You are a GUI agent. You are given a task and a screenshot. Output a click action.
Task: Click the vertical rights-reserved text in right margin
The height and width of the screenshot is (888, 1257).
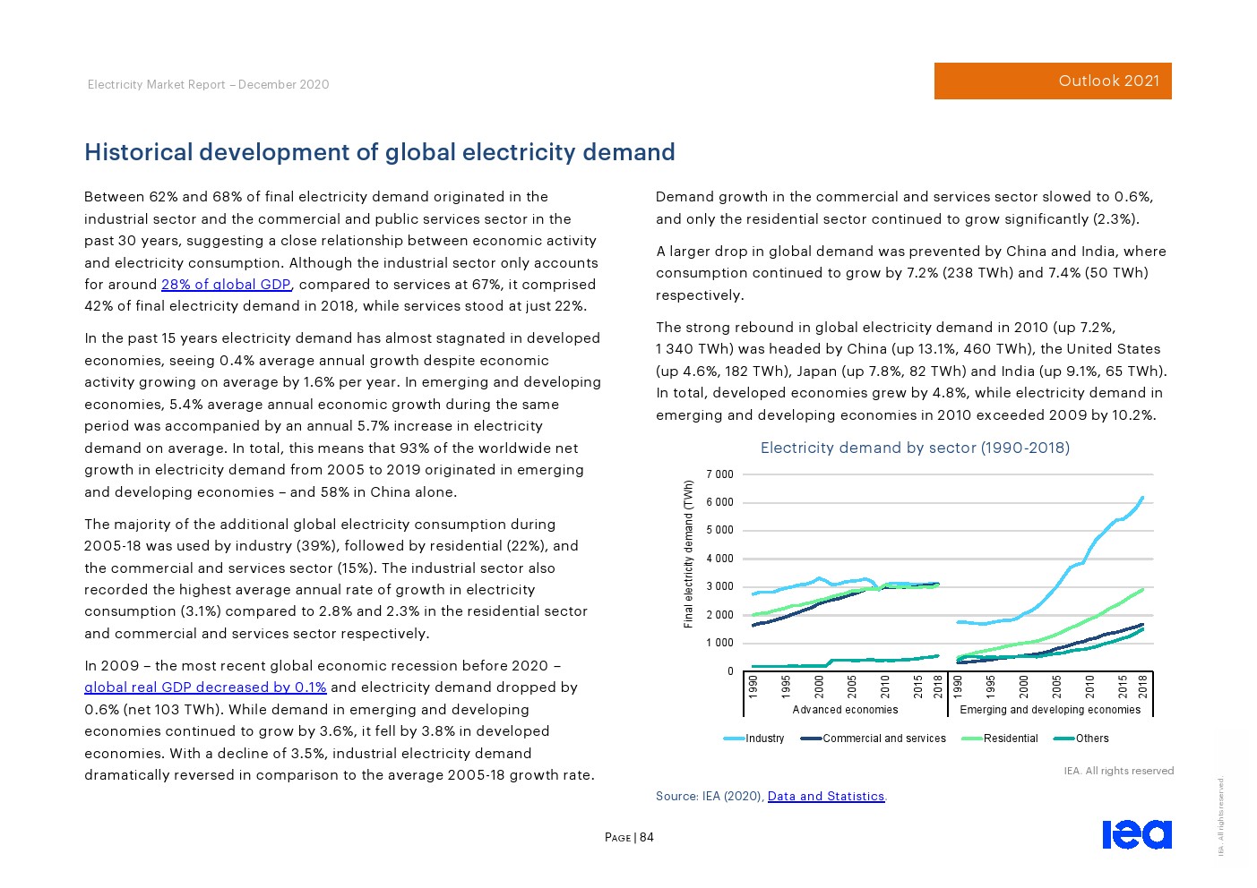click(1220, 815)
